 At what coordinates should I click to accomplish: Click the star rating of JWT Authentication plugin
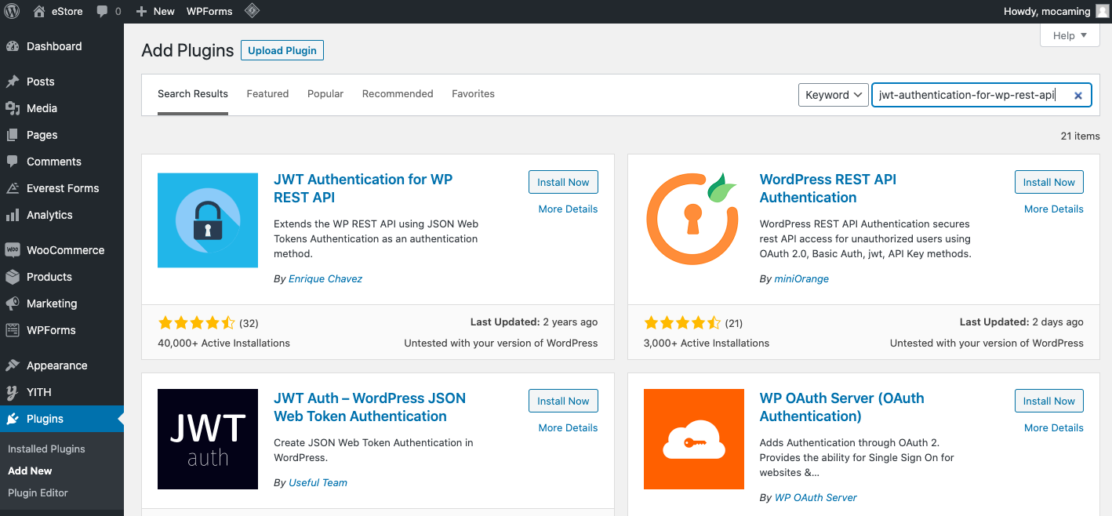click(x=197, y=322)
